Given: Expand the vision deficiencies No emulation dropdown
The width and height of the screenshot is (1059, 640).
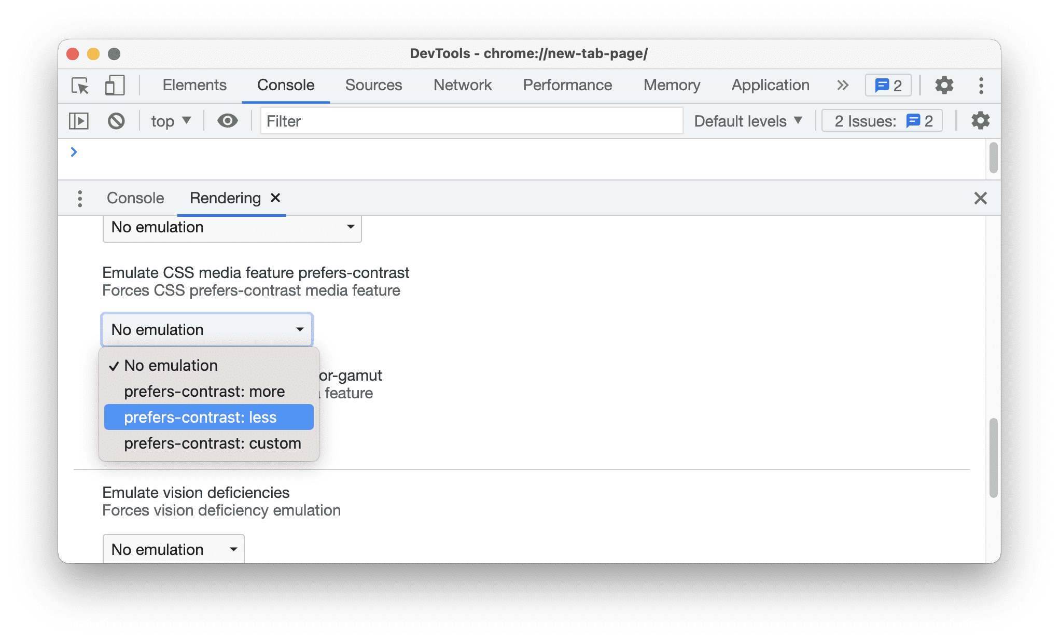Looking at the screenshot, I should [x=172, y=549].
